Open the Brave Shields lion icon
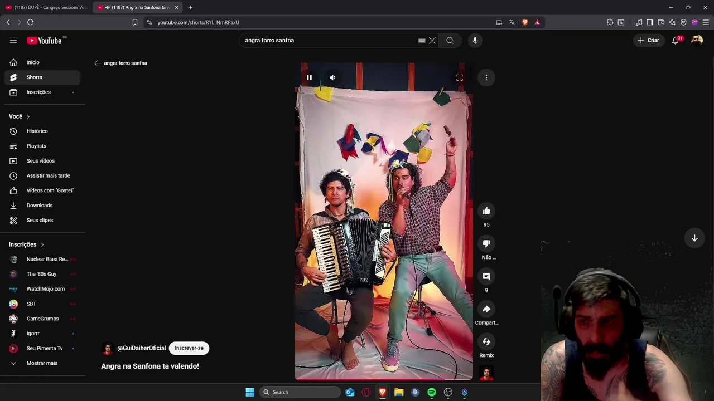Screen dimensions: 714x401 525,22
